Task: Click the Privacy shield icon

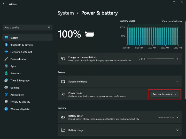Action: pyautogui.click(x=6, y=102)
